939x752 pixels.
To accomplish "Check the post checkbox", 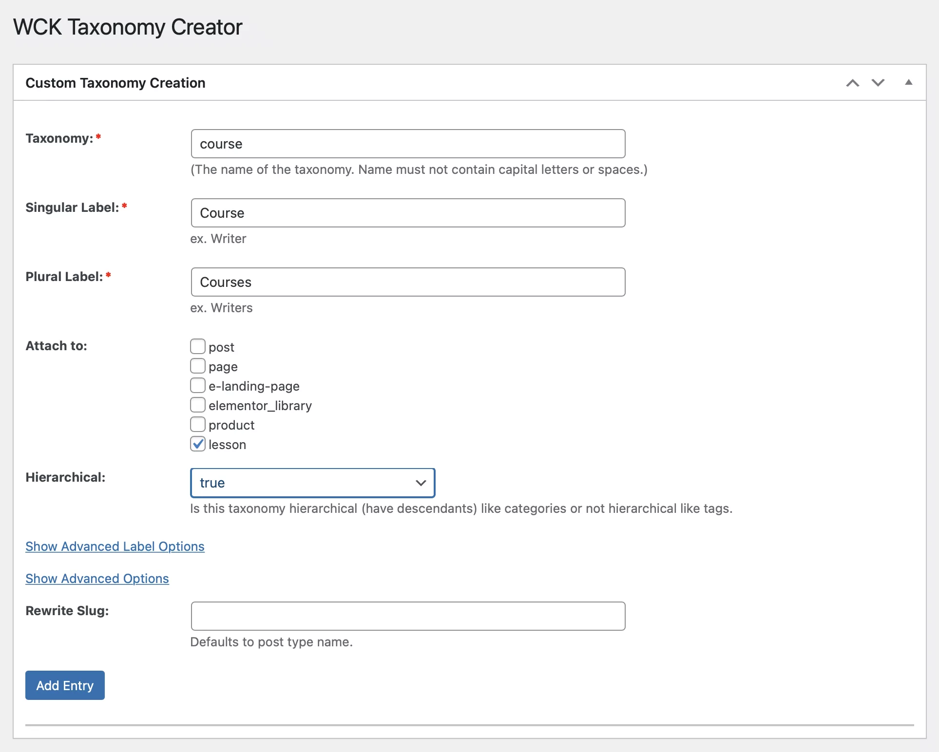I will click(x=197, y=346).
